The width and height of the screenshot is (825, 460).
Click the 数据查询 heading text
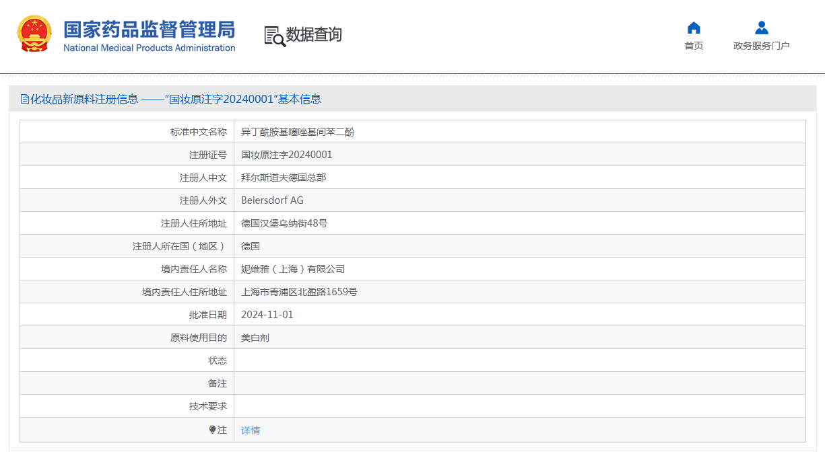[x=314, y=35]
